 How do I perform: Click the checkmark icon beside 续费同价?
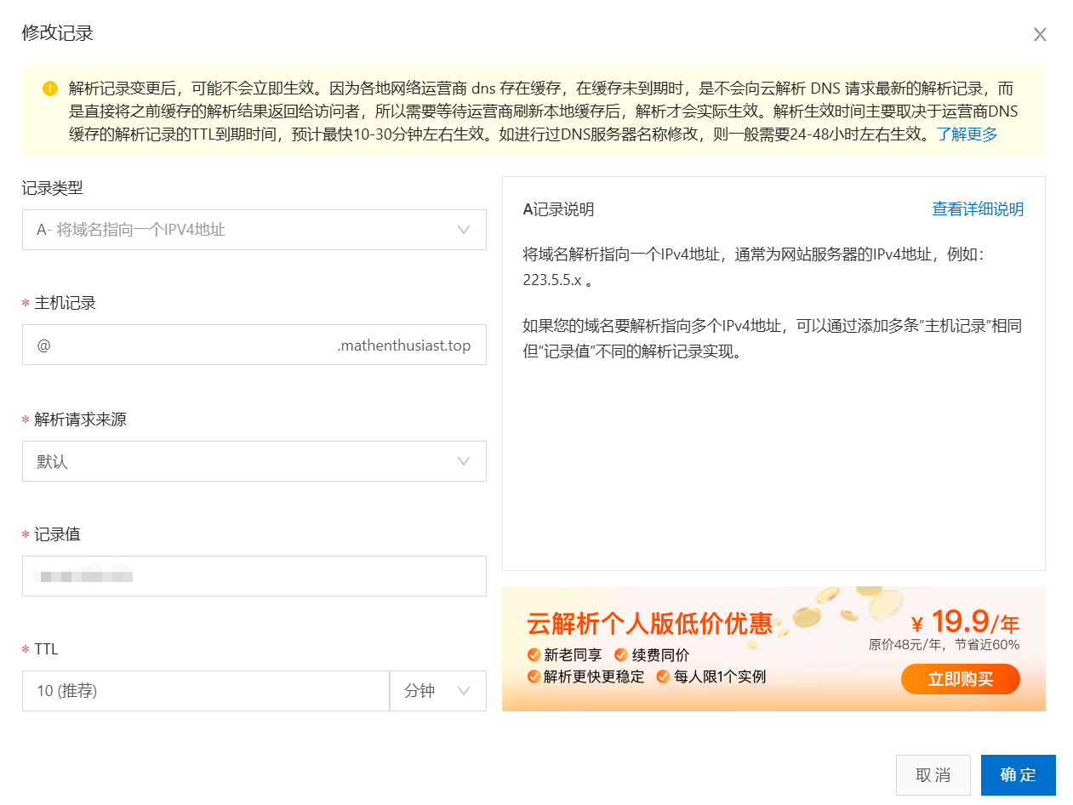coord(621,655)
